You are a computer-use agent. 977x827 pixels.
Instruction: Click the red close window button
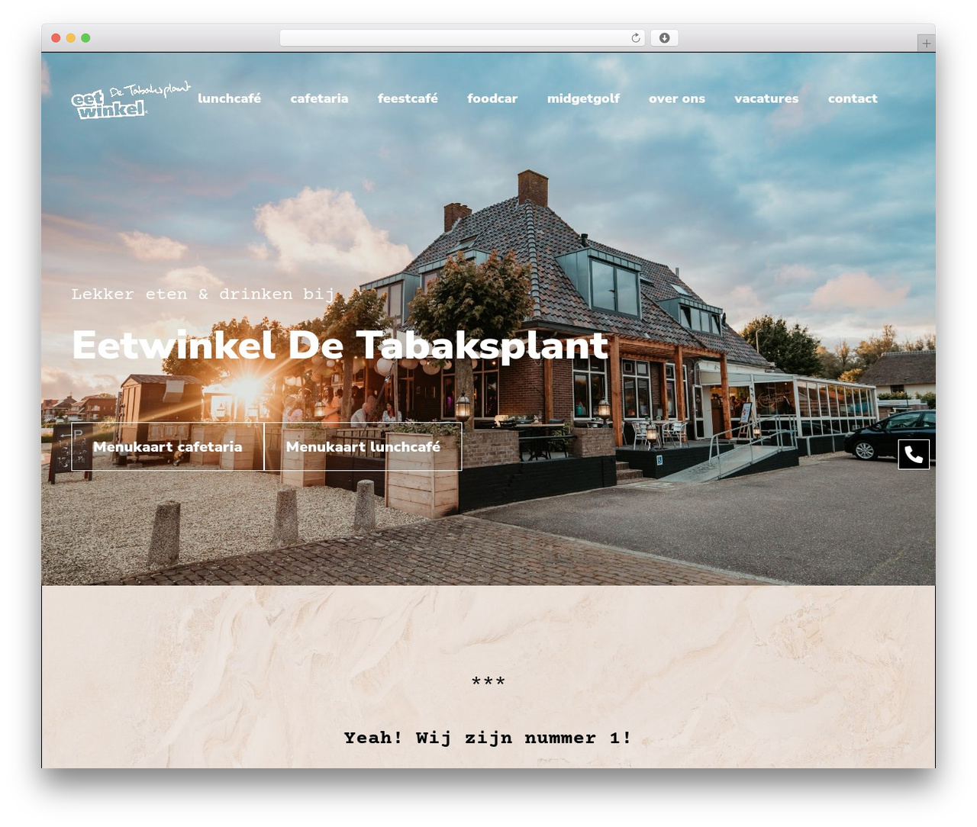56,38
